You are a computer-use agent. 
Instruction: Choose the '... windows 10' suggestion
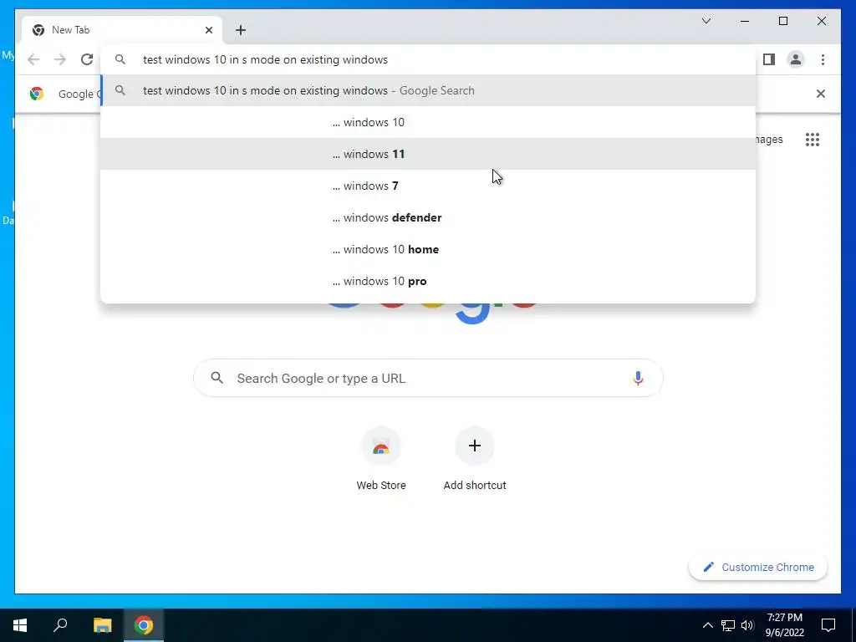coord(428,122)
